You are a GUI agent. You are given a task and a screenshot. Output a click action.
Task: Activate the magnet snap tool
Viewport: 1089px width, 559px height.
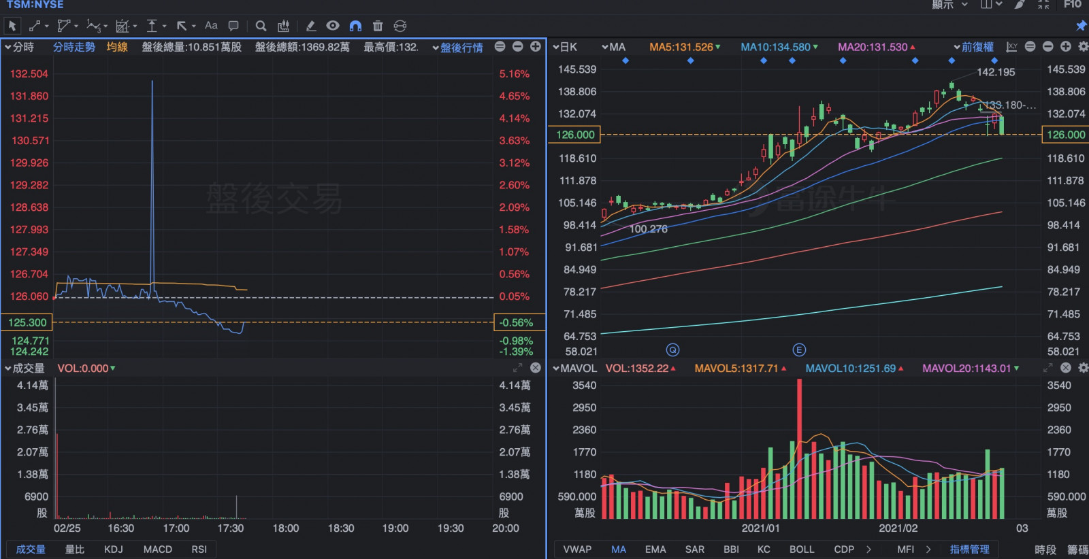(355, 26)
